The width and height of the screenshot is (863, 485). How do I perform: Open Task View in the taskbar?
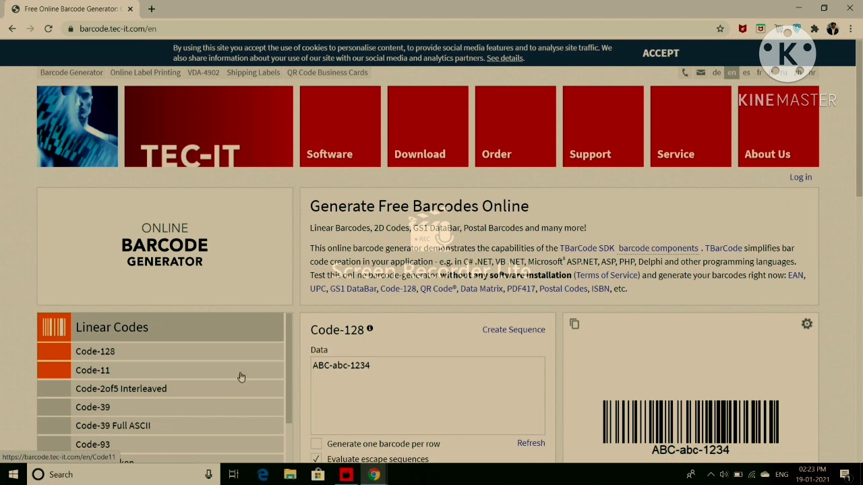pos(233,474)
